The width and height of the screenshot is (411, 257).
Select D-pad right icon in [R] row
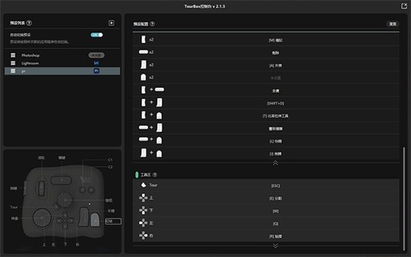143,236
